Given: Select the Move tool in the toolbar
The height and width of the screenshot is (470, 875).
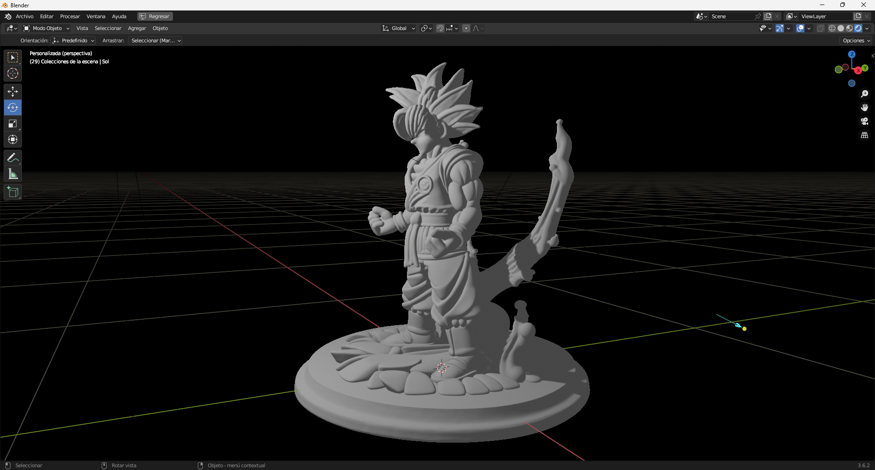Looking at the screenshot, I should click(13, 92).
